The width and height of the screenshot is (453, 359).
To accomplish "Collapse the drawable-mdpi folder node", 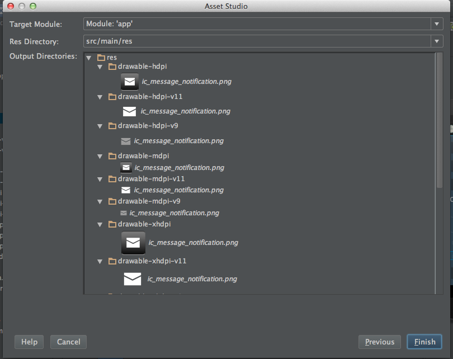I will pyautogui.click(x=100, y=156).
